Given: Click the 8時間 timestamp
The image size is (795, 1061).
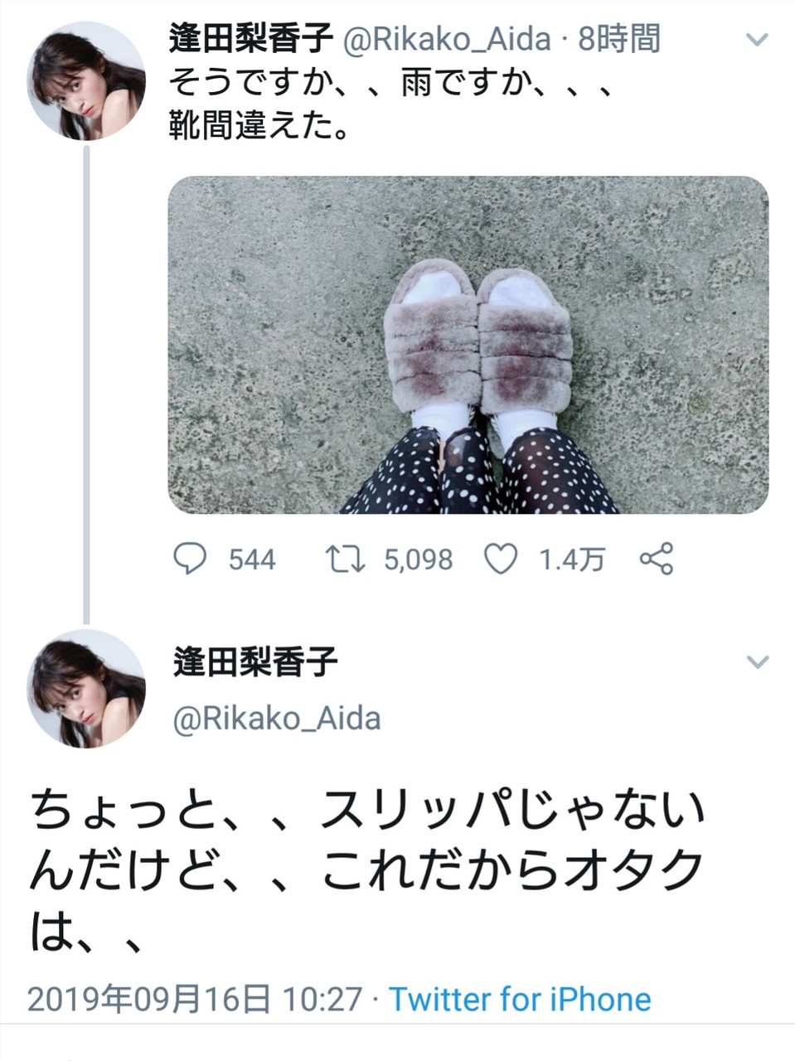Looking at the screenshot, I should click(619, 39).
